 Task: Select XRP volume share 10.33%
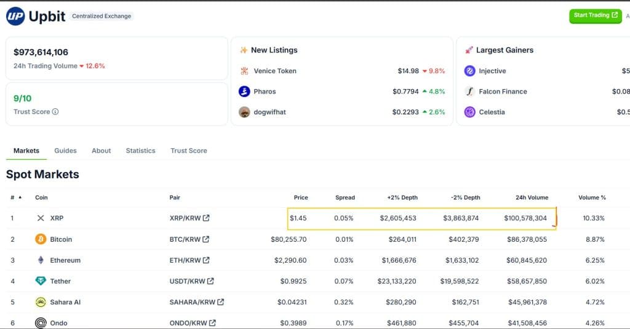(594, 218)
